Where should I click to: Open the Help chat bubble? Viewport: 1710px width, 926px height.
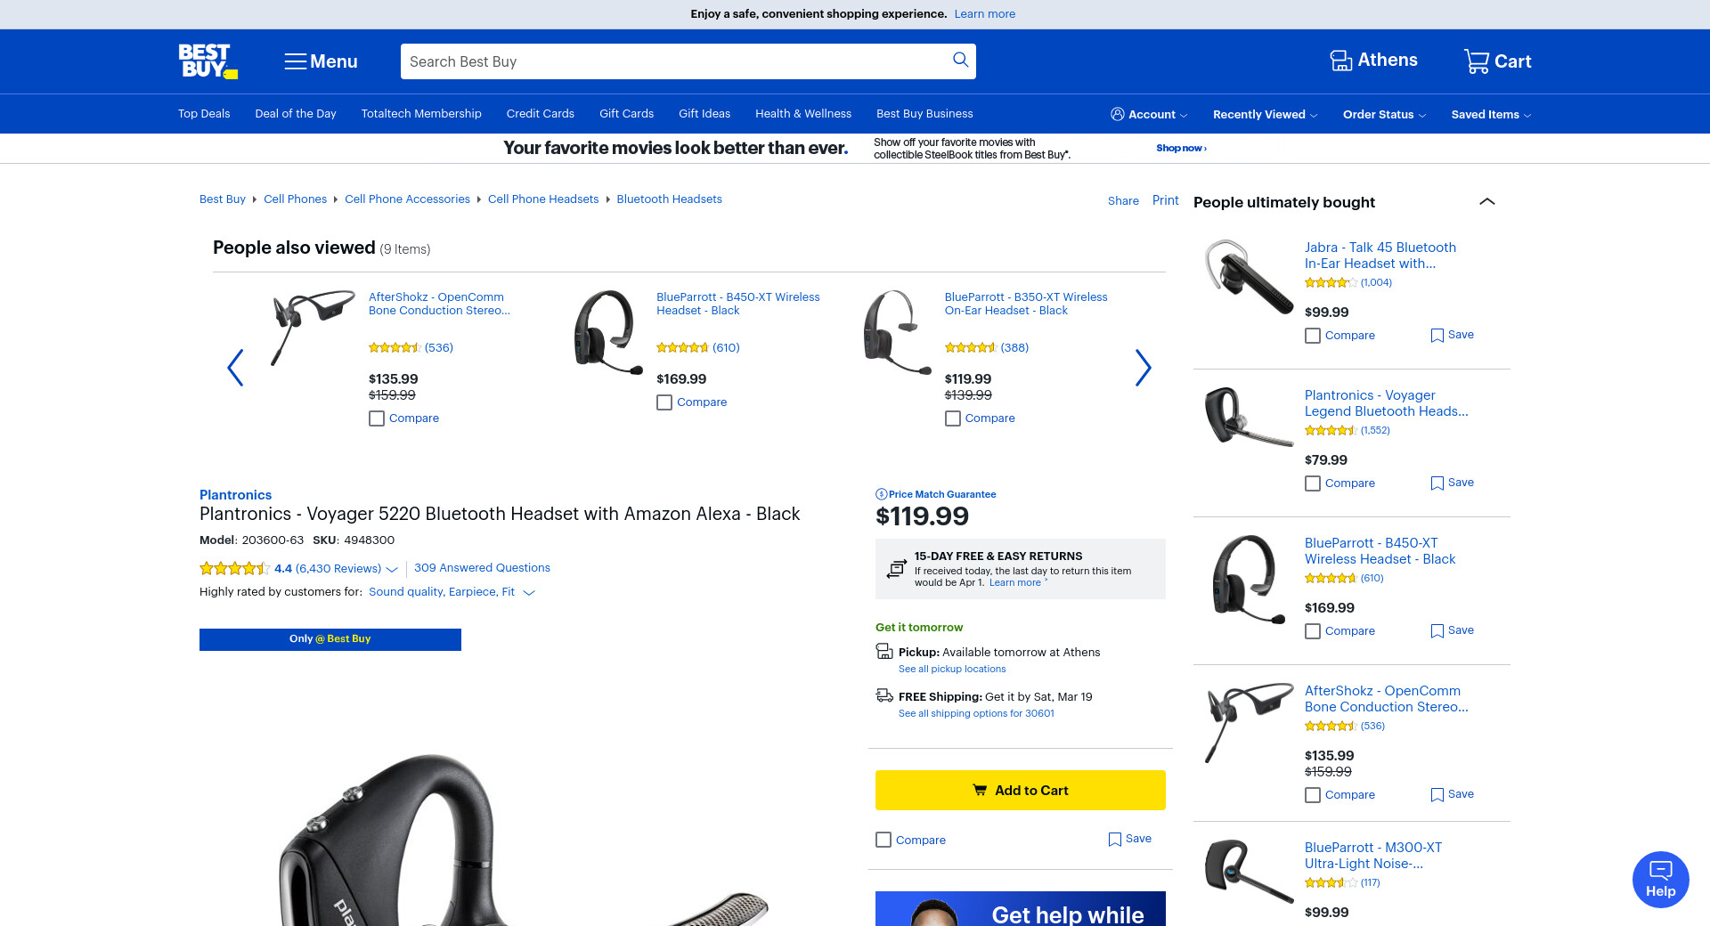[1660, 880]
